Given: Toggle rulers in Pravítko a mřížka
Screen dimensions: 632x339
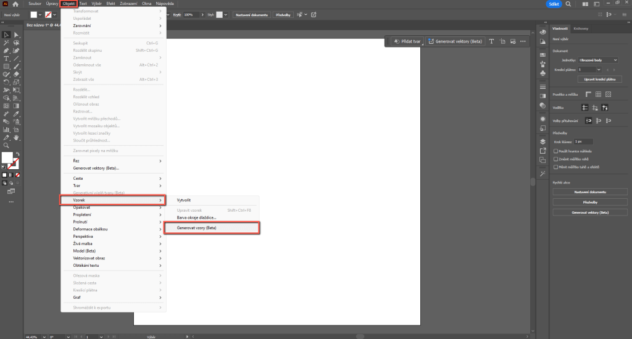Looking at the screenshot, I should point(588,94).
